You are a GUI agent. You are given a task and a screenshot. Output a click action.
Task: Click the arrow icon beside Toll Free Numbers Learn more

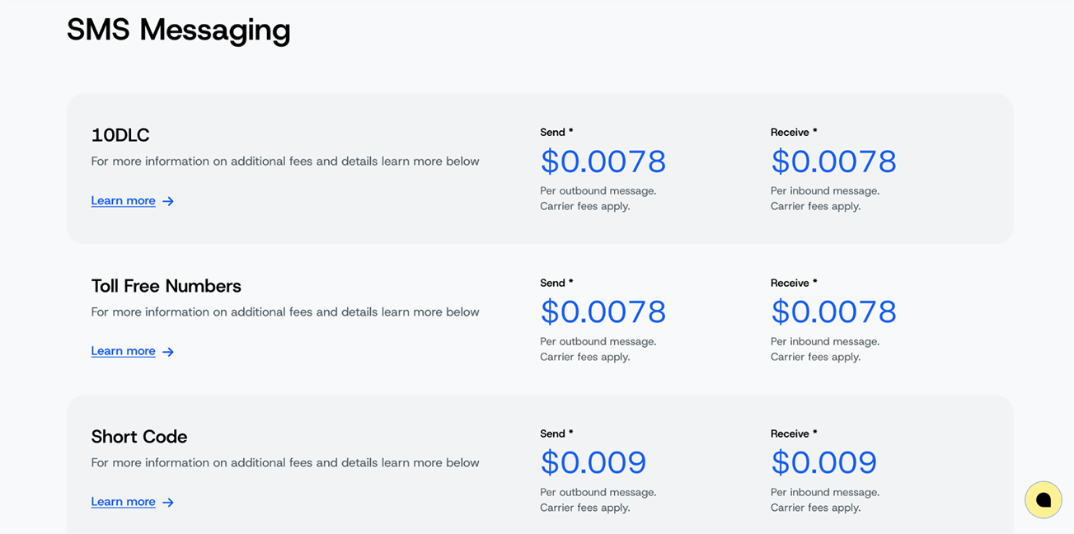168,352
